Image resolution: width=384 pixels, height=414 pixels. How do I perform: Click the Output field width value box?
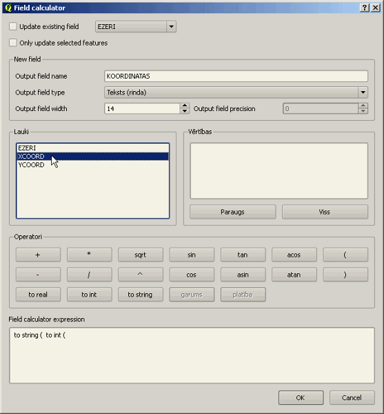coord(142,108)
